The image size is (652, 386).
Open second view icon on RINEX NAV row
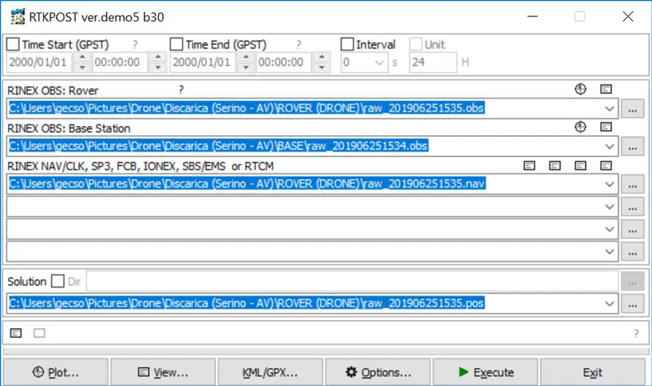click(x=555, y=166)
